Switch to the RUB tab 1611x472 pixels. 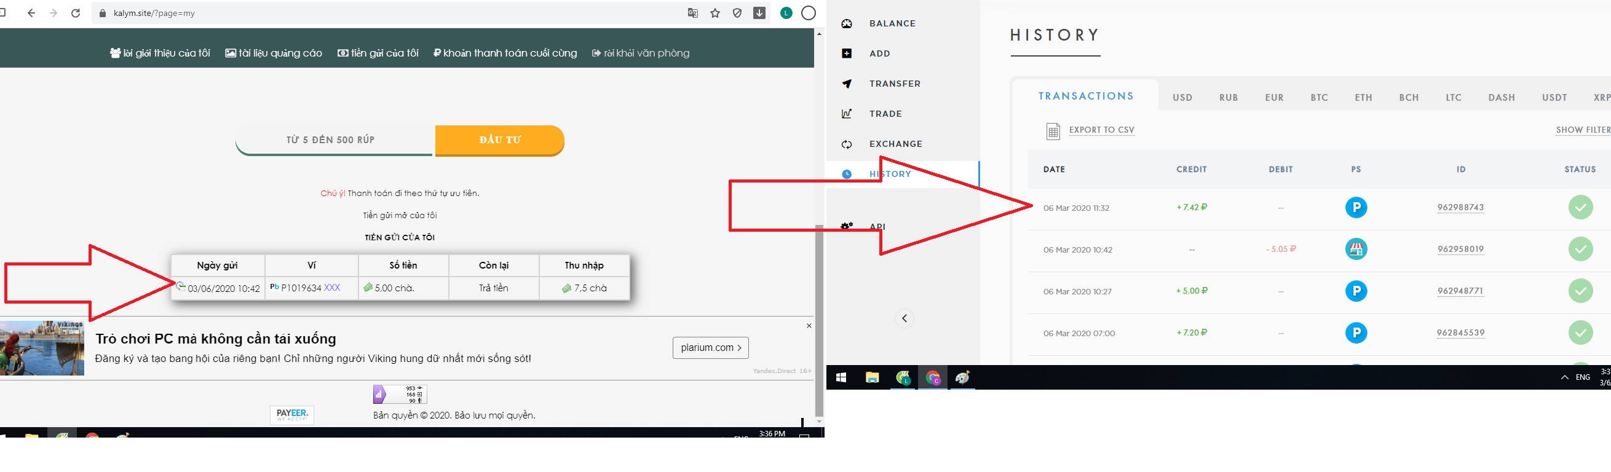point(1229,98)
